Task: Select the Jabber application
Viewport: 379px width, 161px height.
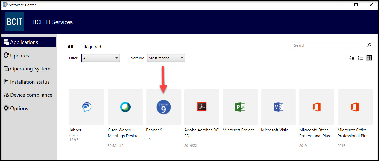Action: click(x=87, y=107)
